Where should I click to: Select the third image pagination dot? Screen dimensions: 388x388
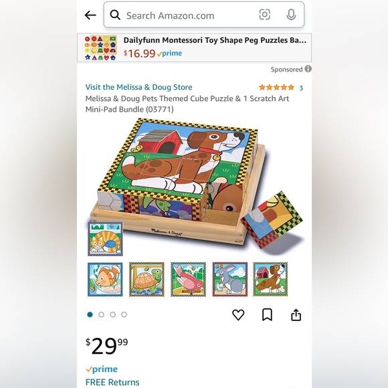[113, 314]
